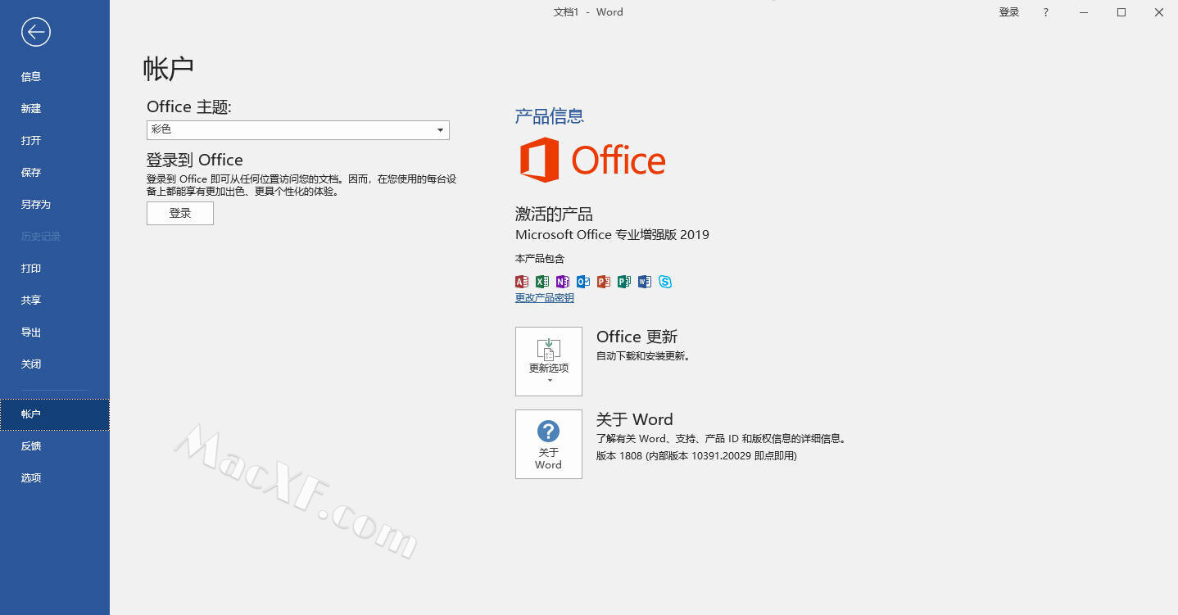
Task: Click the OneNote app icon
Action: click(x=563, y=282)
